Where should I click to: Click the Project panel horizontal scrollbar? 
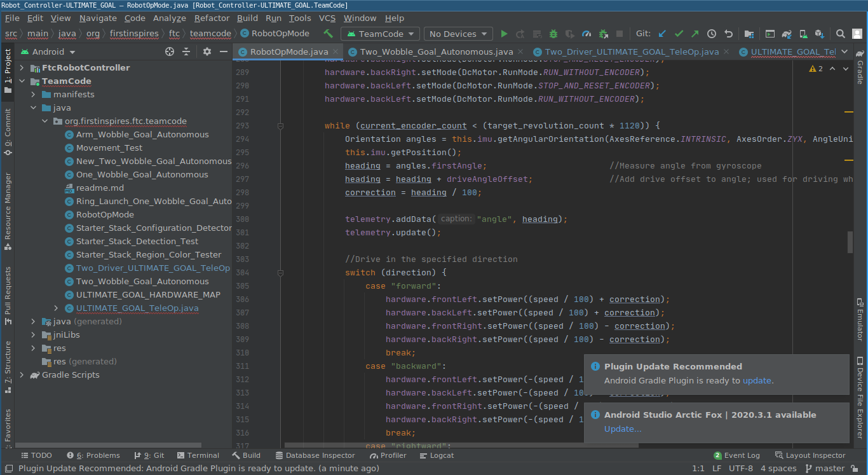coord(108,446)
